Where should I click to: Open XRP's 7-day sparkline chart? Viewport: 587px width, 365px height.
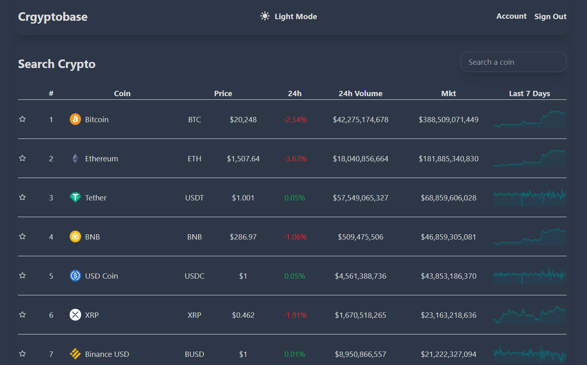coord(530,314)
